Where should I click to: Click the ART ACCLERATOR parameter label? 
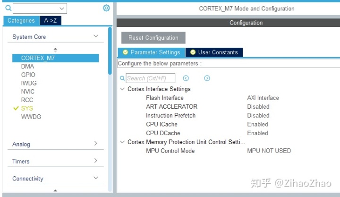[x=172, y=107]
